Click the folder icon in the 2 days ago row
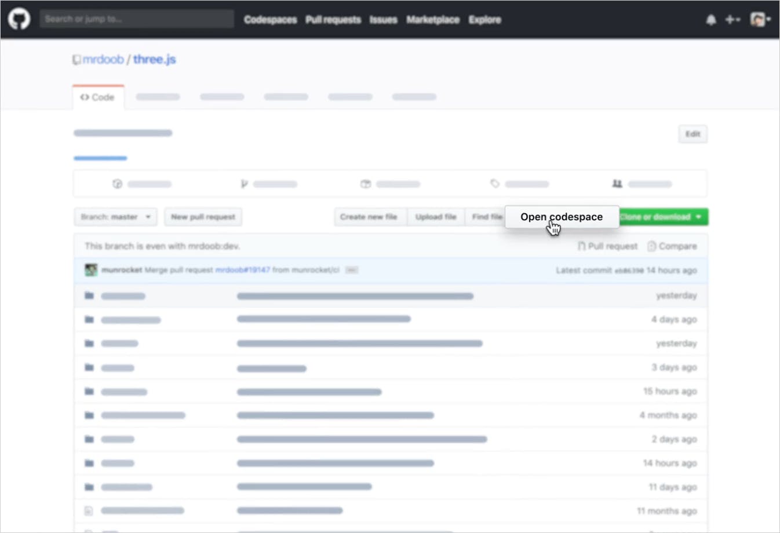The image size is (780, 533). tap(89, 439)
